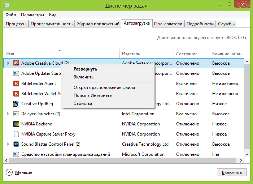Click the NVIDIA Capture Server Proxy icon
Image resolution: width=253 pixels, height=184 pixels.
(16, 134)
